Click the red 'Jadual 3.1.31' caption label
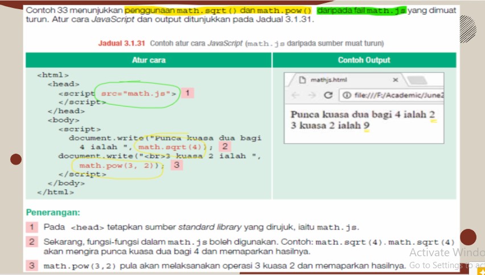The width and height of the screenshot is (485, 275). point(122,43)
